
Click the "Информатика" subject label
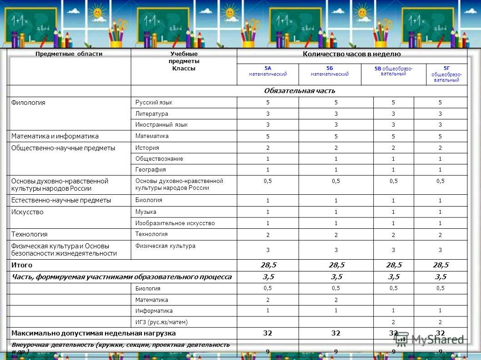click(154, 311)
